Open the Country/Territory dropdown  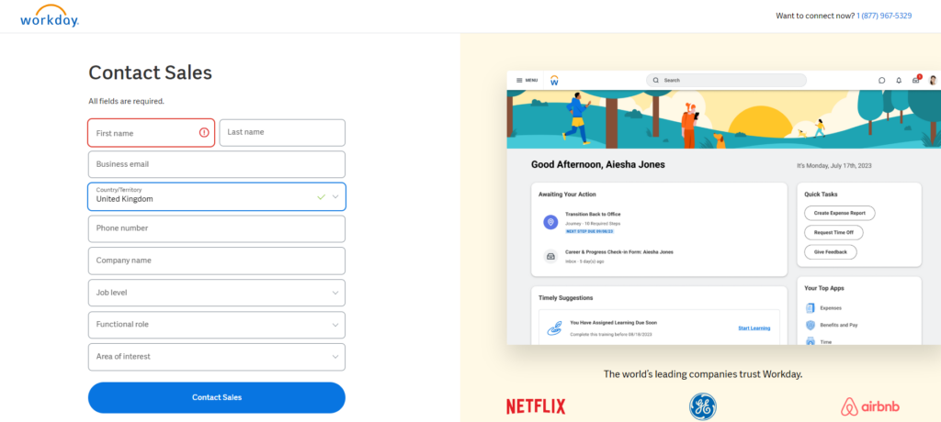(x=217, y=196)
